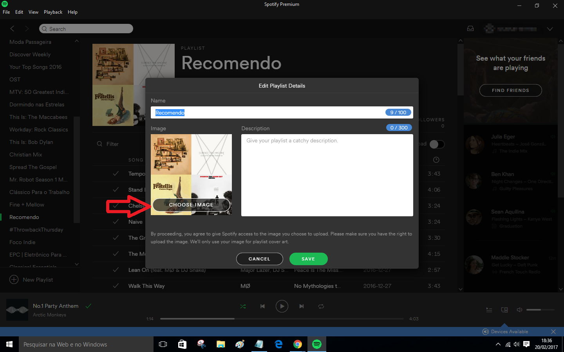The height and width of the screenshot is (352, 564).
Task: Go forward with the navigation forward arrow
Action: tap(27, 29)
